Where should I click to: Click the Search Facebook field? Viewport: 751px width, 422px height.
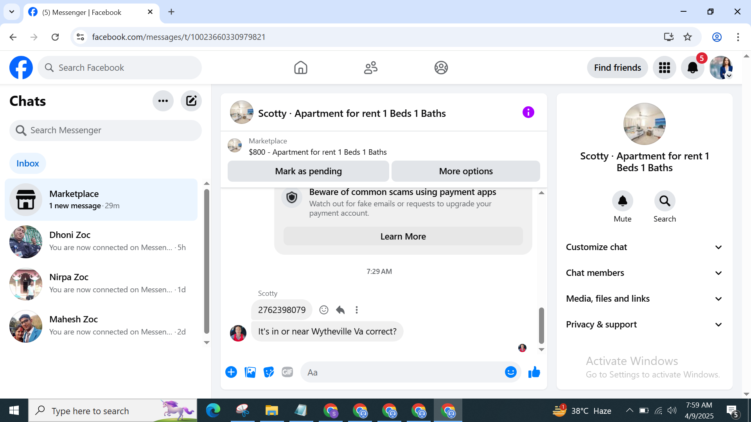[120, 68]
